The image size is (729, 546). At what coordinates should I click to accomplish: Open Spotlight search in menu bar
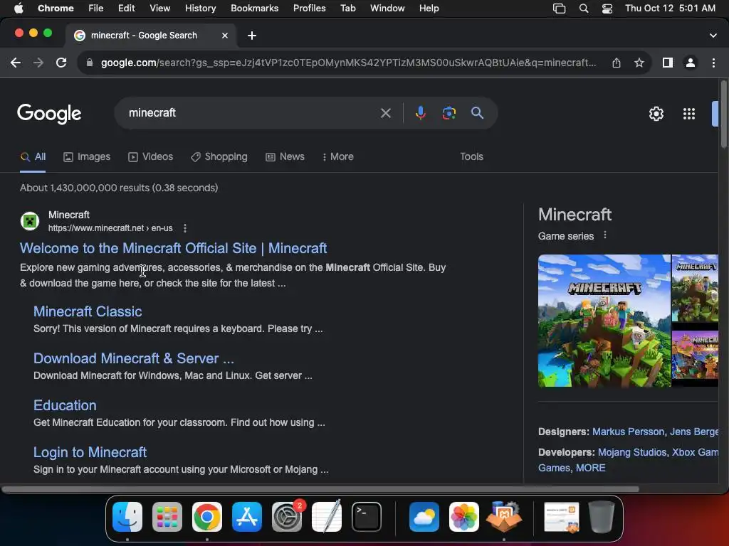(x=584, y=9)
